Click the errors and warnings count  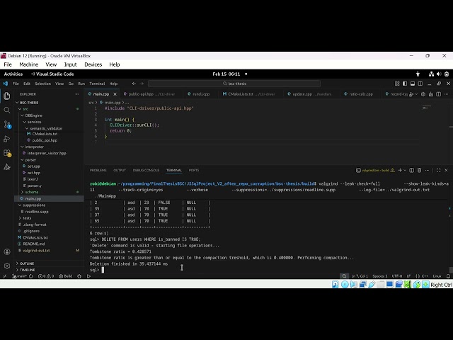click(46, 276)
